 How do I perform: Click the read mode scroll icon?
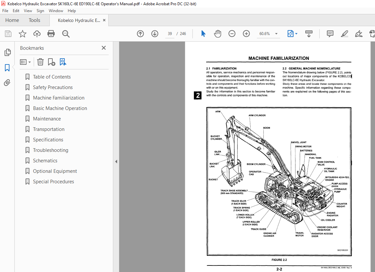coord(309,34)
